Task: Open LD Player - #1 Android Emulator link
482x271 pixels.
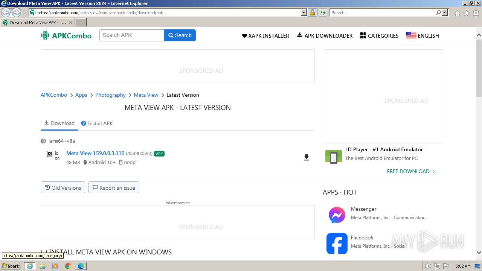Action: coord(384,149)
